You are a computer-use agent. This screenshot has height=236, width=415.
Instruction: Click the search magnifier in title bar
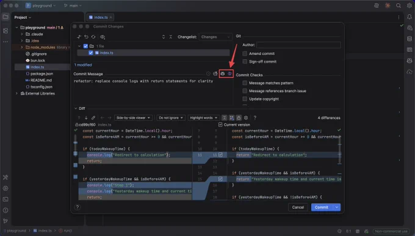(399, 5)
